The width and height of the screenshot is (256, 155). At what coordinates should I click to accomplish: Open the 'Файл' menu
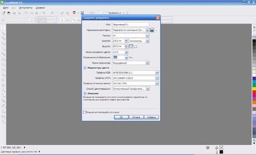coord(6,8)
